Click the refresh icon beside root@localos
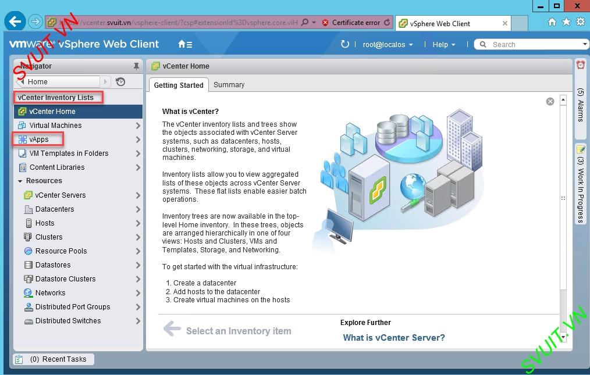 pos(344,44)
